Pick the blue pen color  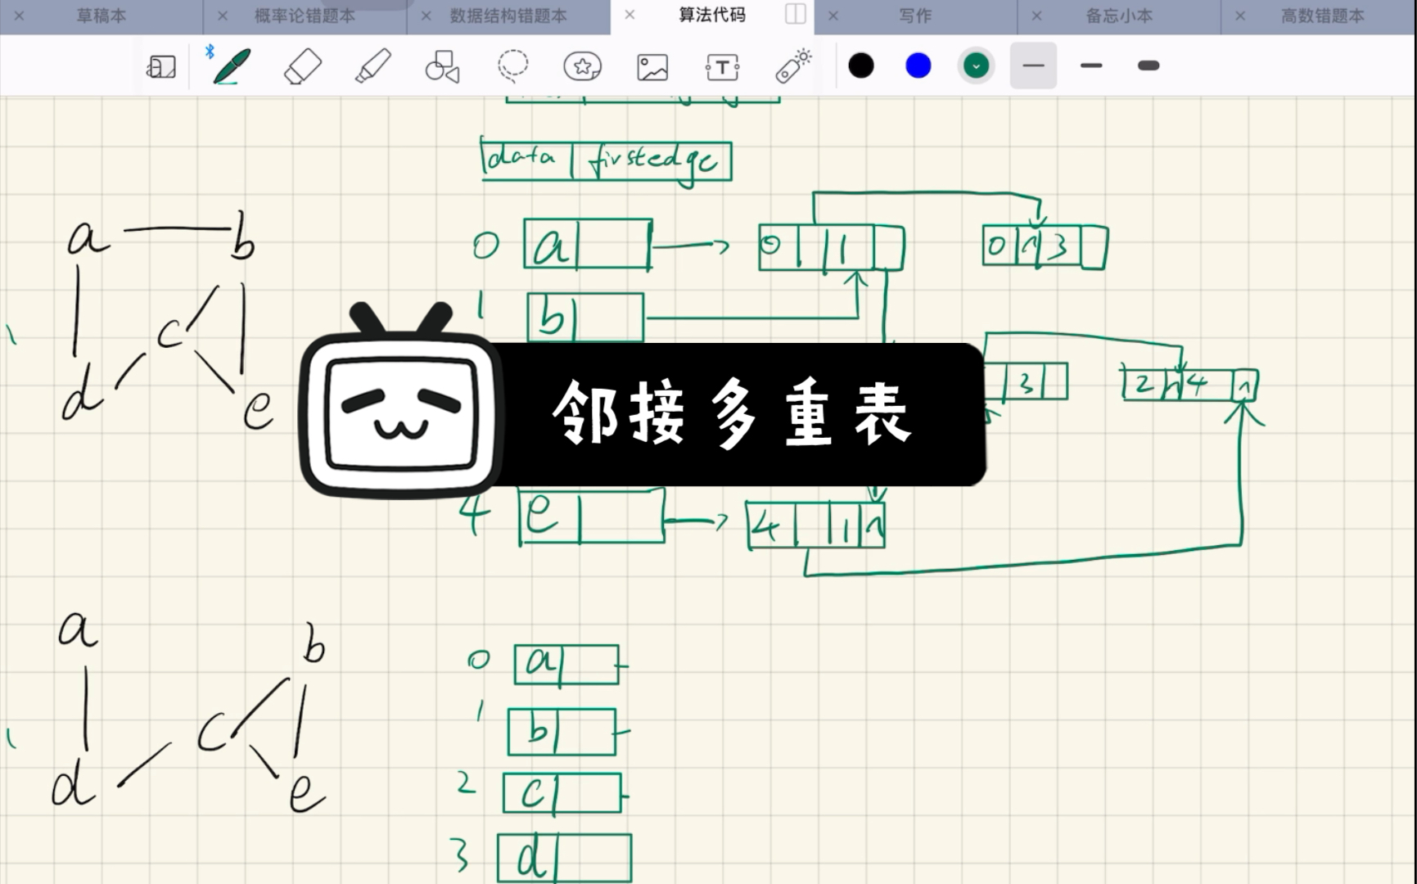pyautogui.click(x=918, y=65)
